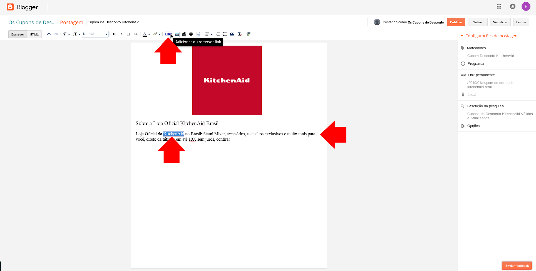The image size is (536, 271).
Task: Click the Blogger logo icon
Action: (x=10, y=7)
